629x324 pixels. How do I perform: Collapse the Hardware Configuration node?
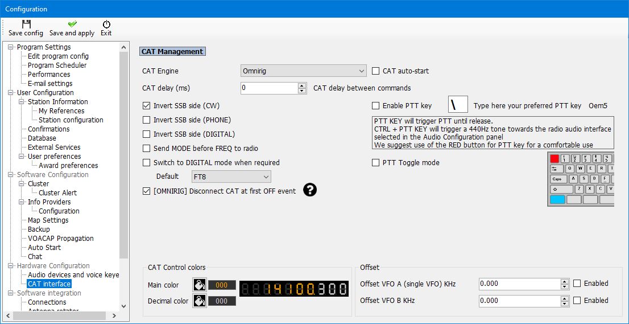click(x=11, y=266)
